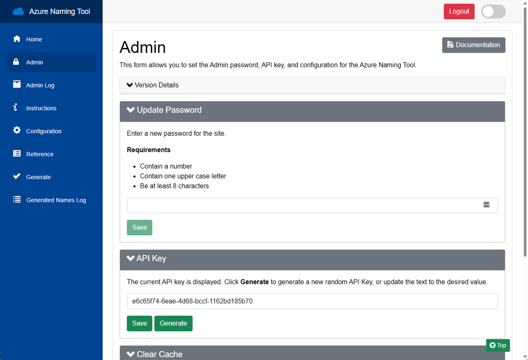Collapse the Update Password panel header
Viewport: 528px width, 360px height.
coord(312,111)
